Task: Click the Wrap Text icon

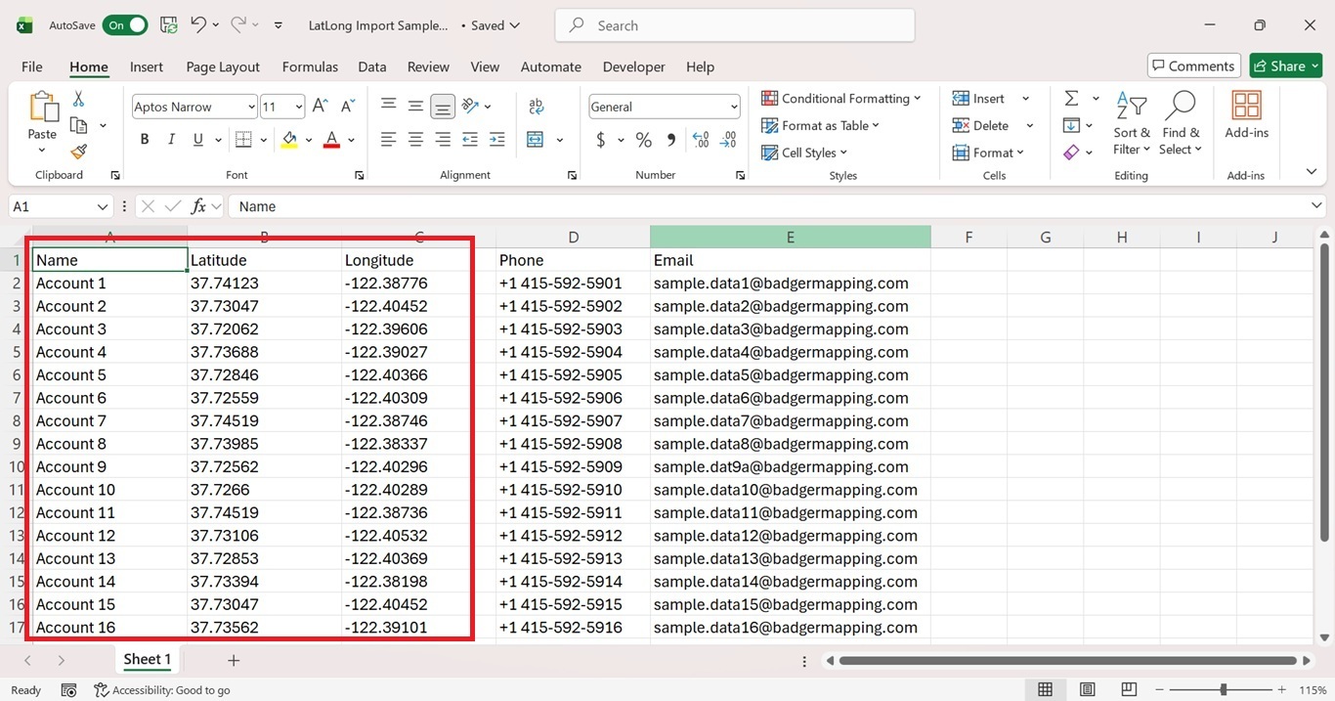Action: point(536,107)
